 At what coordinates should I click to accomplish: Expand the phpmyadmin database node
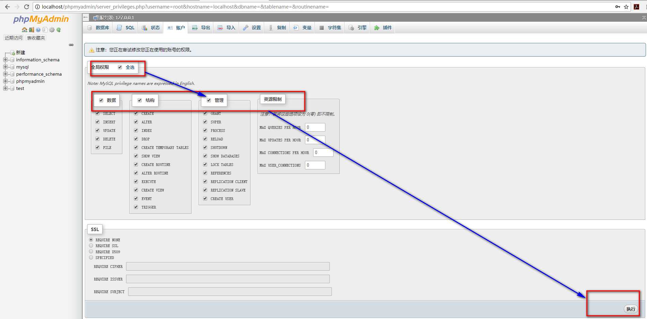[x=5, y=81]
